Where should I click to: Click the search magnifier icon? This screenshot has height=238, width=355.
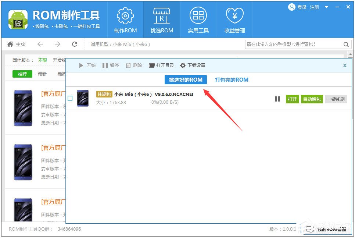tap(346, 45)
